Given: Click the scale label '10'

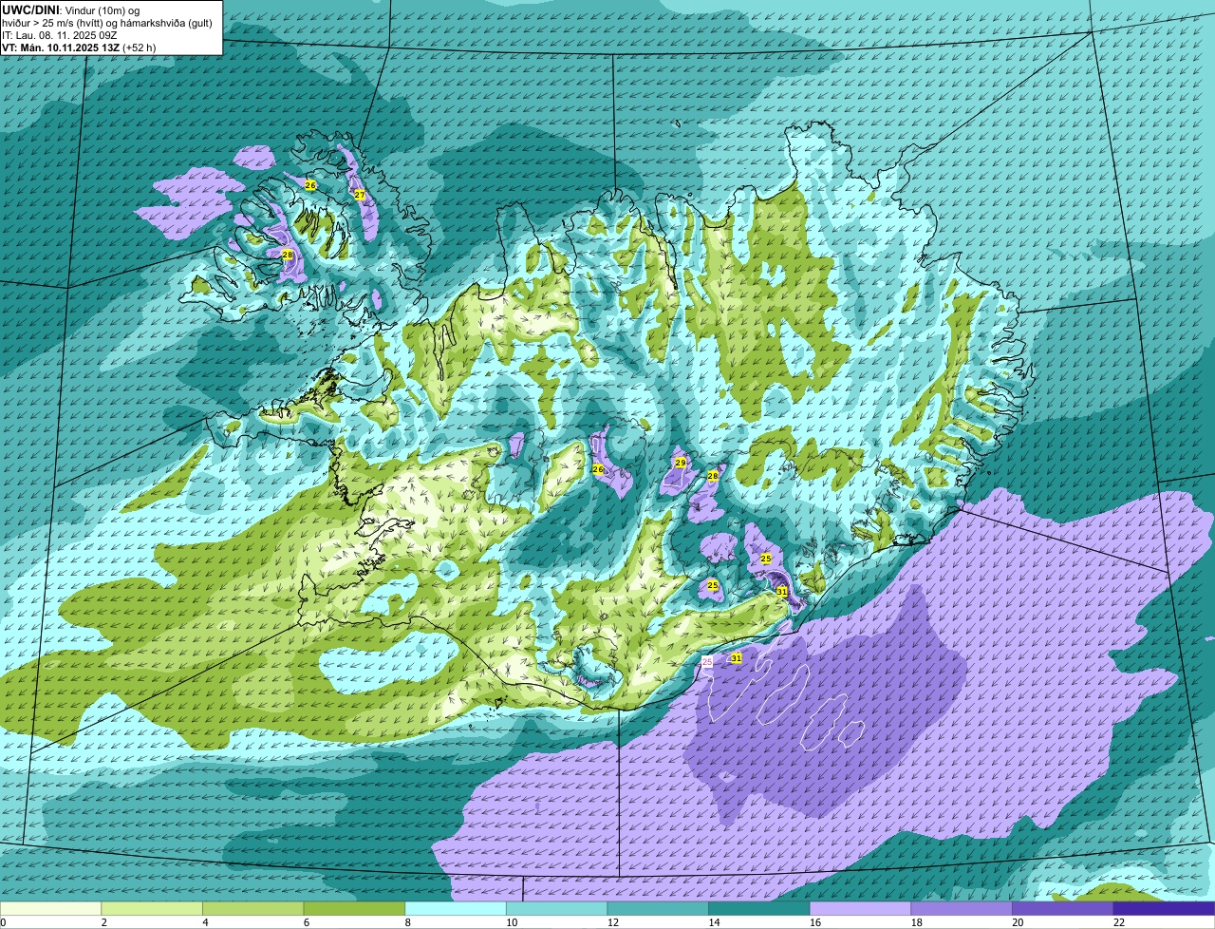Looking at the screenshot, I should pyautogui.click(x=512, y=922).
